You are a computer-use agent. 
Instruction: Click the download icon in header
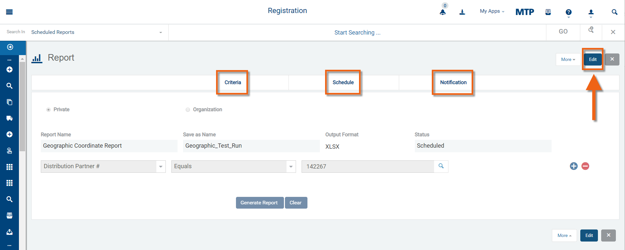tap(462, 12)
